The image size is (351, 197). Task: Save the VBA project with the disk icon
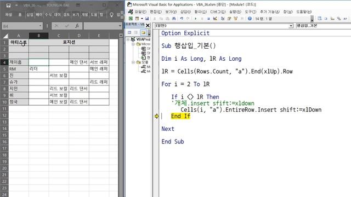tap(147, 19)
